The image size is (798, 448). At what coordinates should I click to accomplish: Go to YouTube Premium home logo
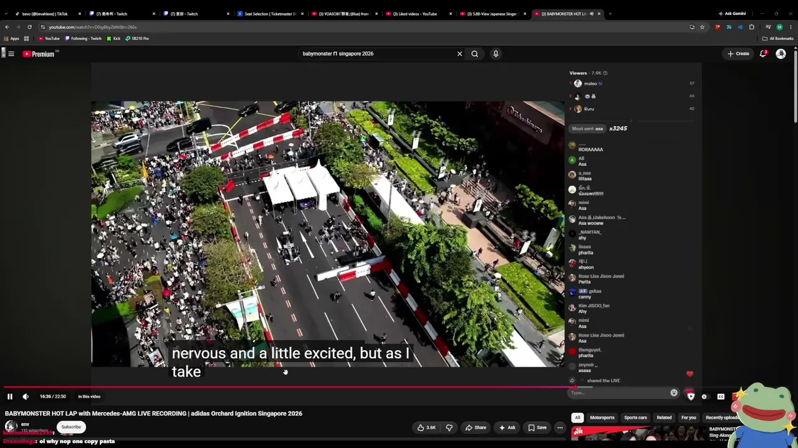click(x=39, y=54)
